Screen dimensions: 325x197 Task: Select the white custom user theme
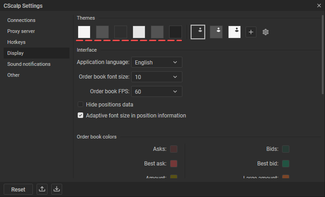point(234,32)
